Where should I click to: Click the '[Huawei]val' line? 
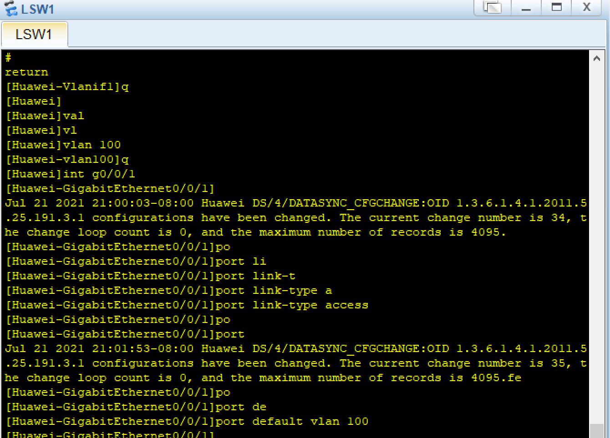tap(45, 116)
